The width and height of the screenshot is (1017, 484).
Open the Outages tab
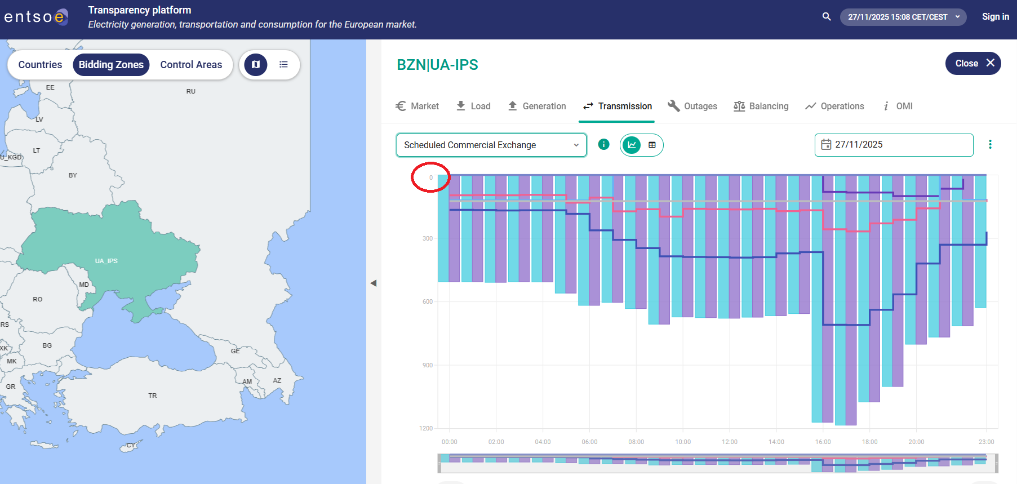coord(692,106)
